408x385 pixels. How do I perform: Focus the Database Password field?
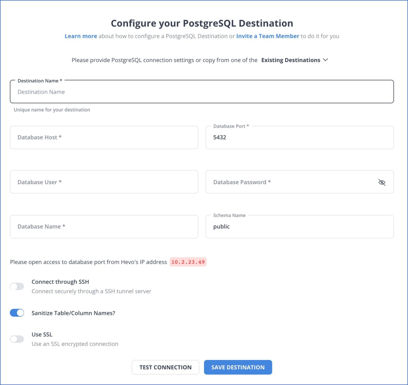[x=299, y=182]
